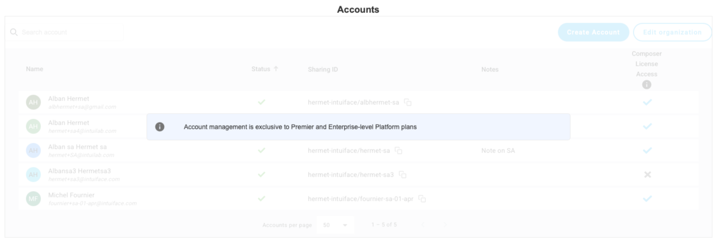Sort by Status column arrow
The width and height of the screenshot is (720, 244).
(x=276, y=69)
